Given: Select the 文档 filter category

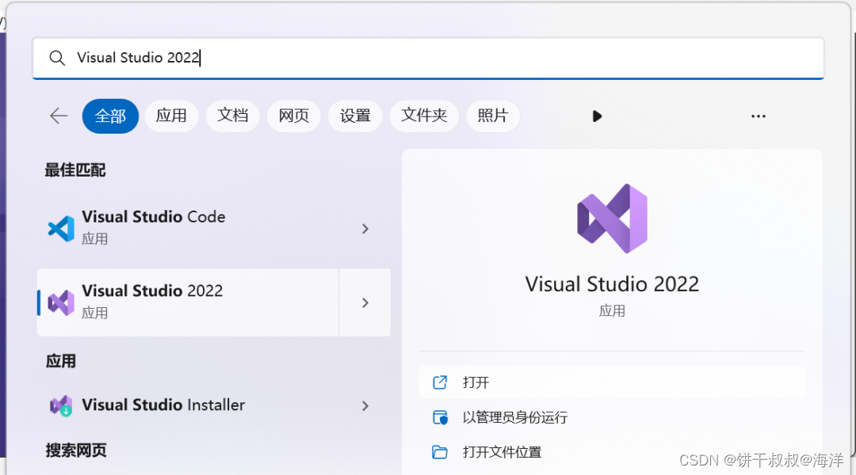Looking at the screenshot, I should pyautogui.click(x=232, y=116).
